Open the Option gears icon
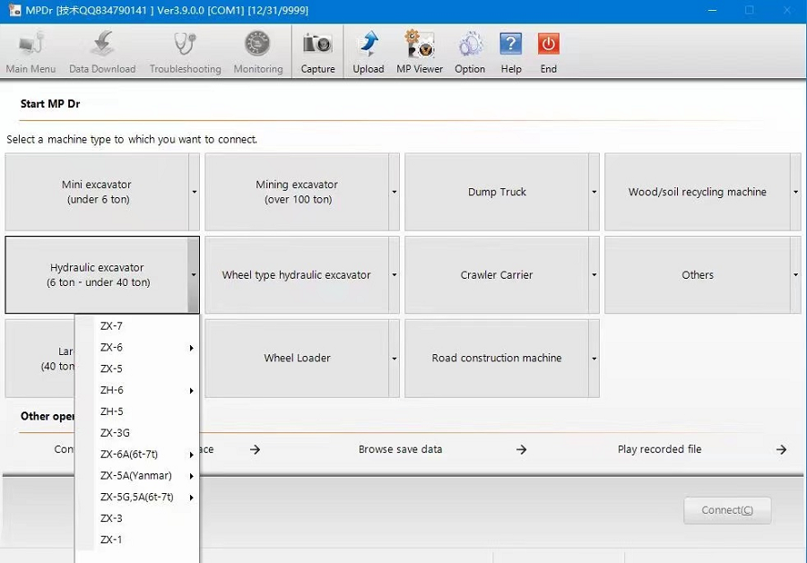The height and width of the screenshot is (563, 807). [x=470, y=51]
